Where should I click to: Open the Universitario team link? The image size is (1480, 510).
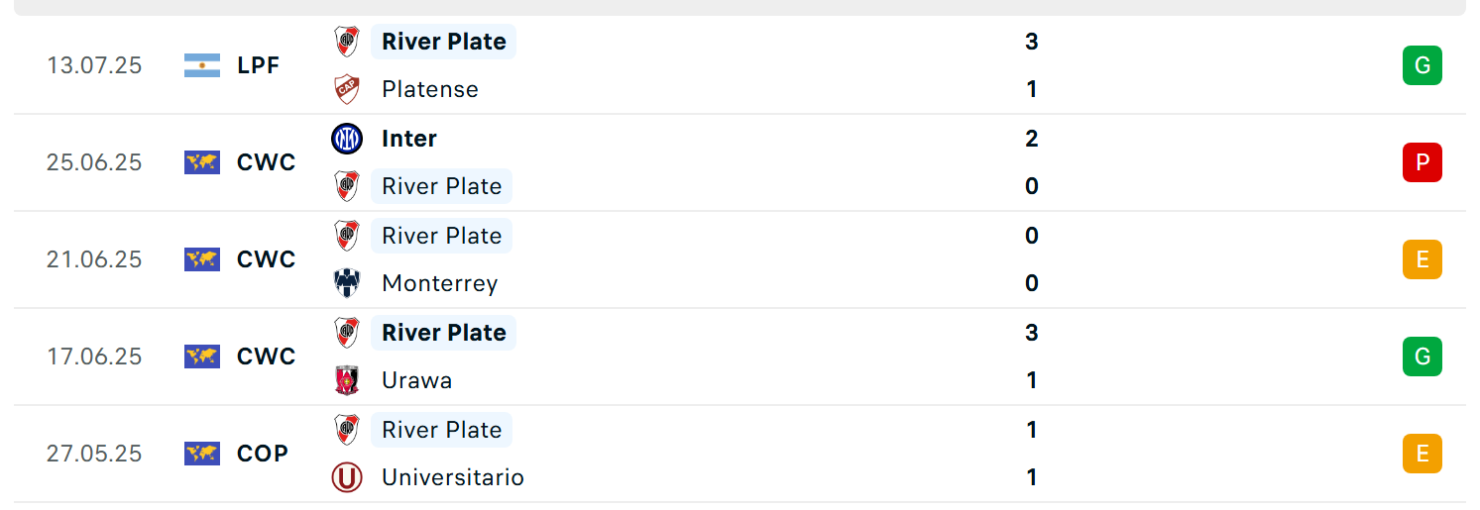(453, 477)
